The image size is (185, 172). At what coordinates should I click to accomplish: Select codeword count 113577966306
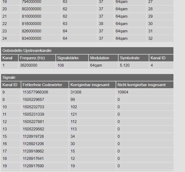pyautogui.click(x=35, y=92)
